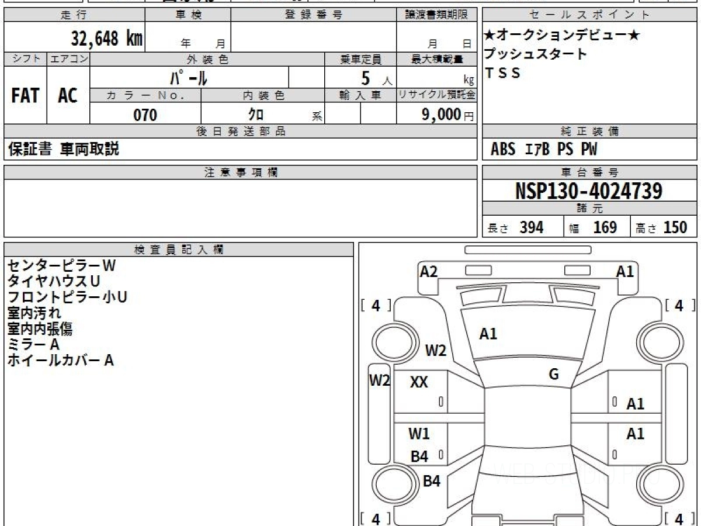Select the FAT shift type value
The width and height of the screenshot is (701, 526).
(25, 96)
